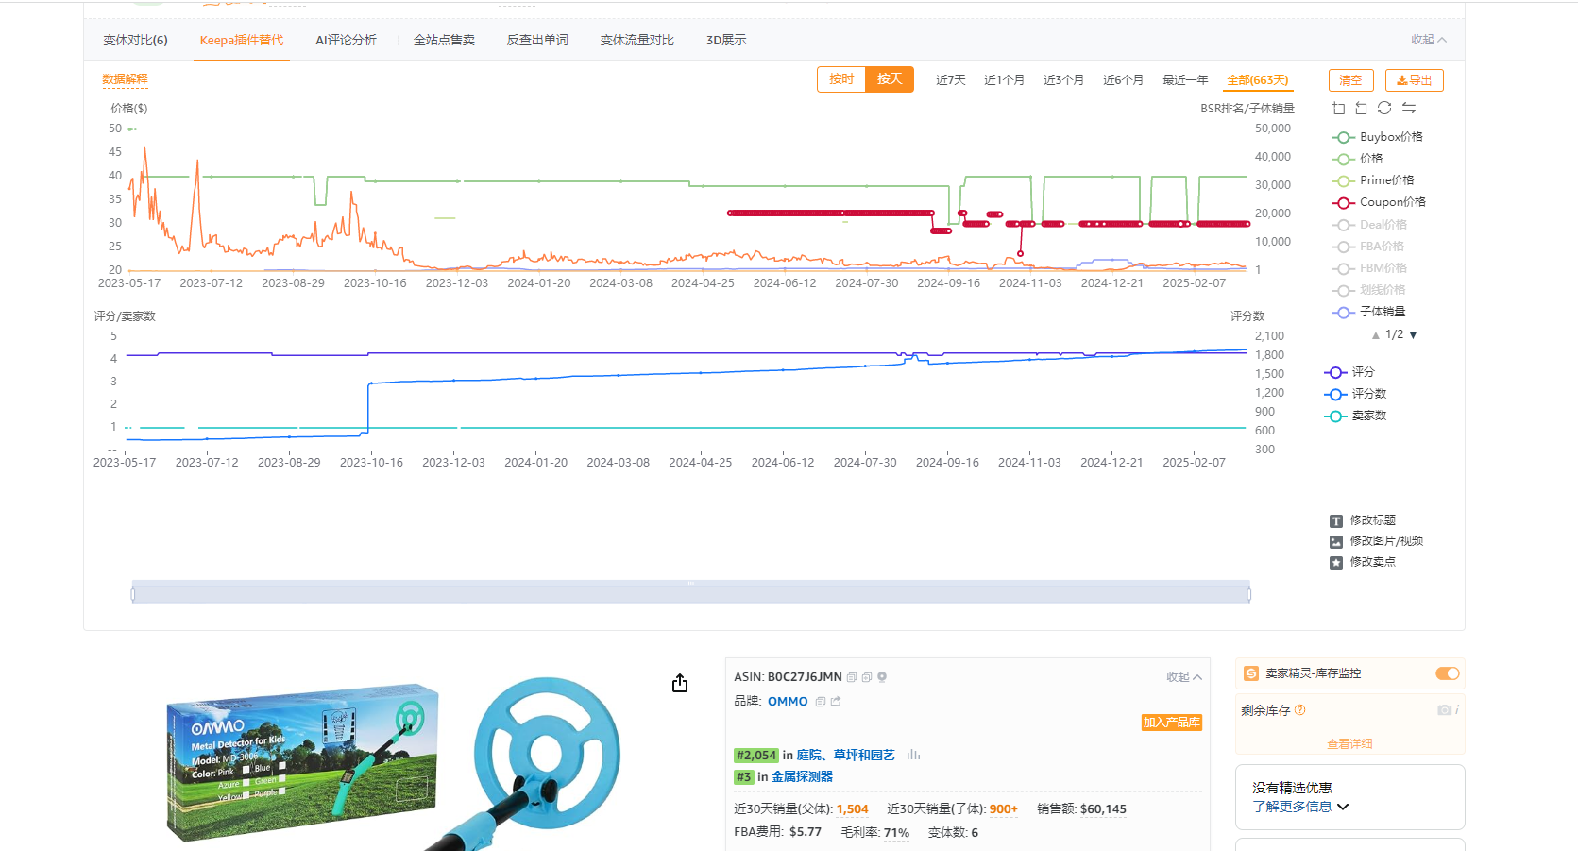Click the camera icon in inventory panel
Screen dimensions: 1578x851
tap(1444, 710)
